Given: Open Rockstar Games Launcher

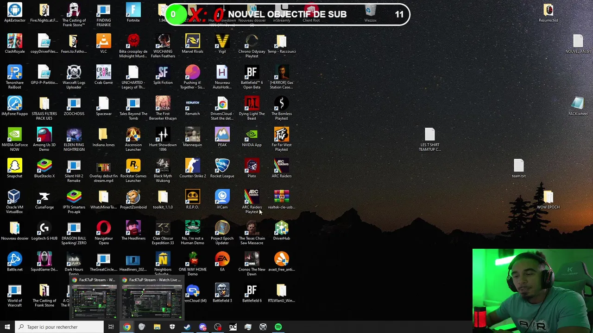Looking at the screenshot, I should click(x=133, y=170).
